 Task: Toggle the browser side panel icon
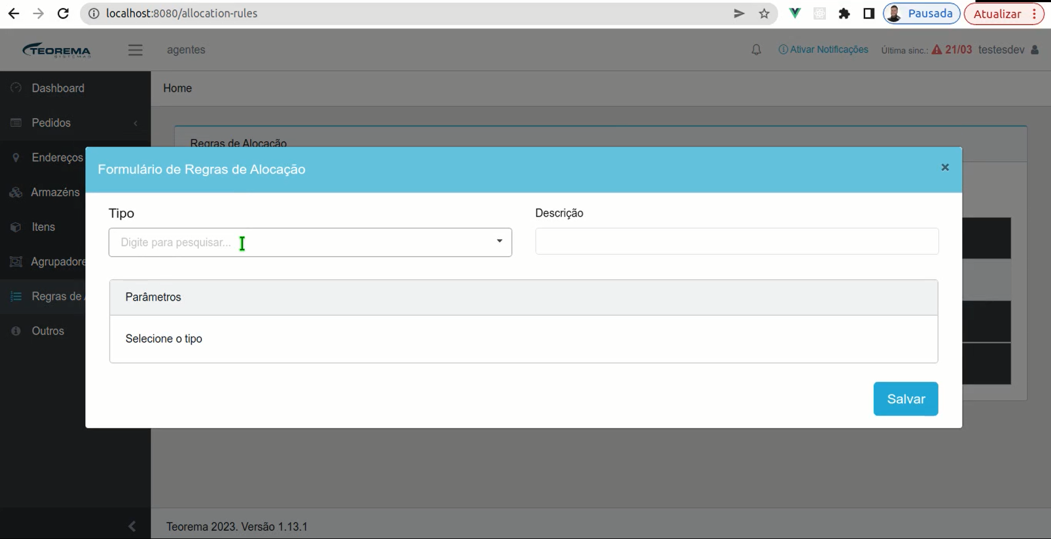(x=869, y=14)
